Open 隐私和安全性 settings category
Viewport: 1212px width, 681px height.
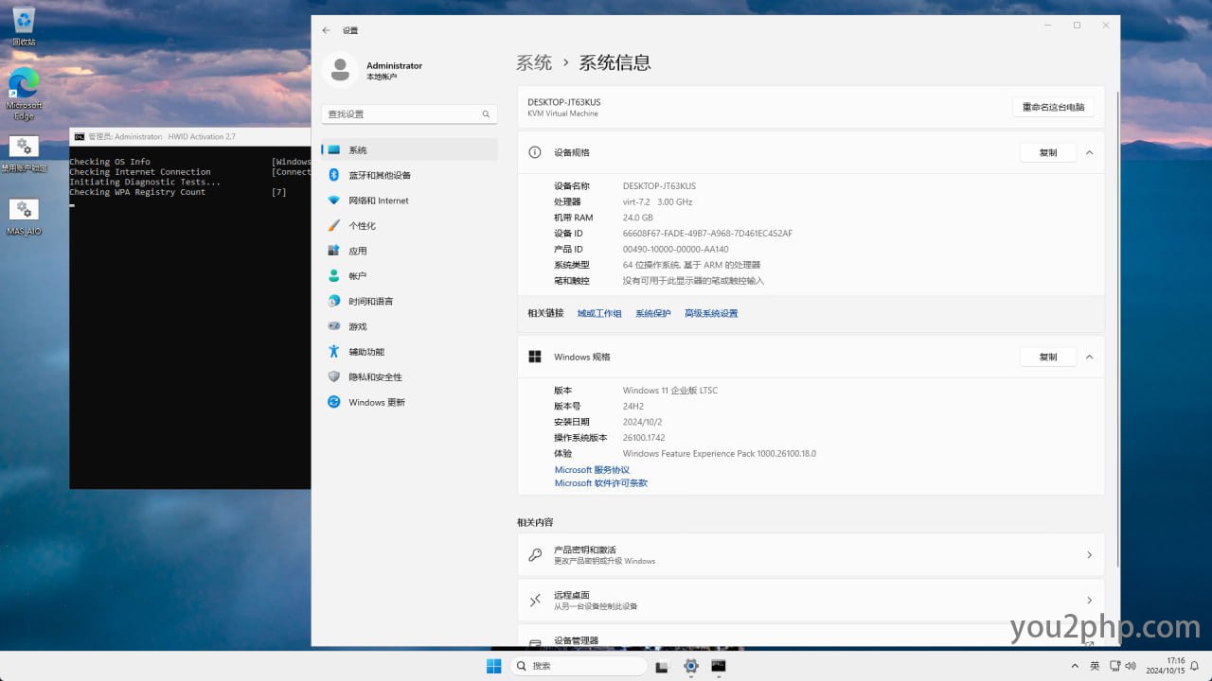409,376
